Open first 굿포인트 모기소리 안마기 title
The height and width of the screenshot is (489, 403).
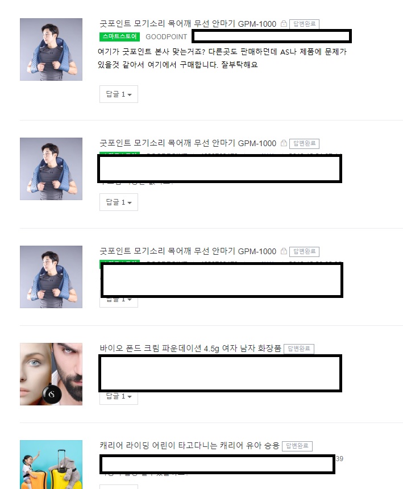(188, 24)
